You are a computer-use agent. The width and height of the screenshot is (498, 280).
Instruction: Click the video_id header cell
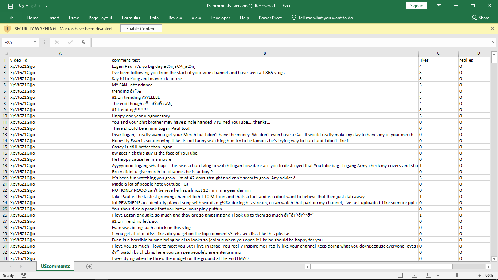pos(60,60)
